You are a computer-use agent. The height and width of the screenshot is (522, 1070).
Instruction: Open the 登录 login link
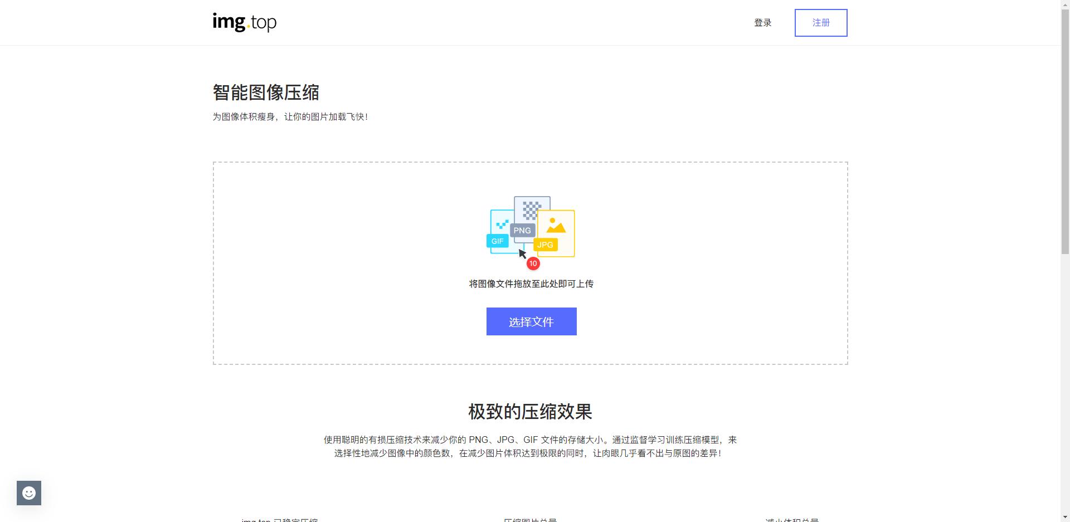(763, 22)
